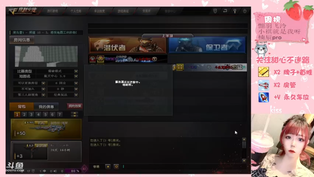Click the chat scrollbar thumb

point(244,145)
